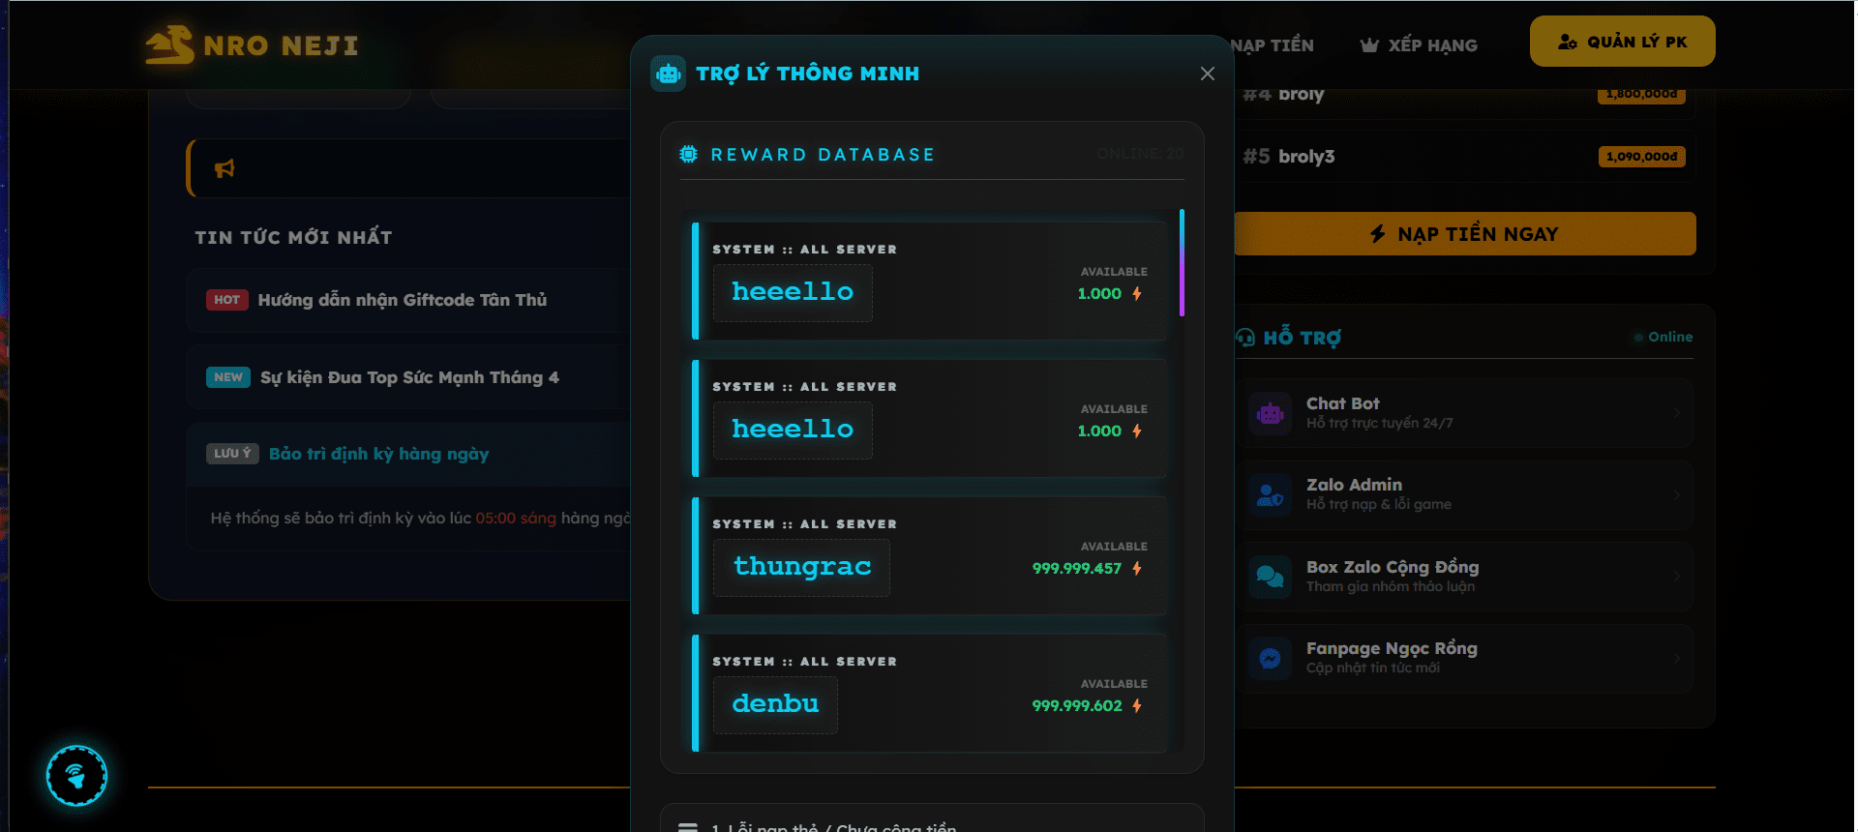Click the 1,090,000đ amount badge
Viewport: 1858px width, 832px height.
[1641, 157]
